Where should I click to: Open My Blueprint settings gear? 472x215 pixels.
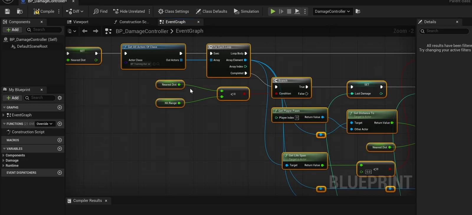(x=60, y=98)
